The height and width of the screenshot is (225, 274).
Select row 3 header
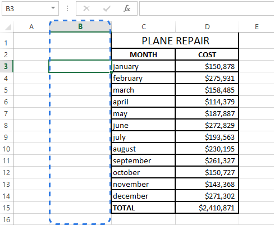pyautogui.click(x=6, y=66)
